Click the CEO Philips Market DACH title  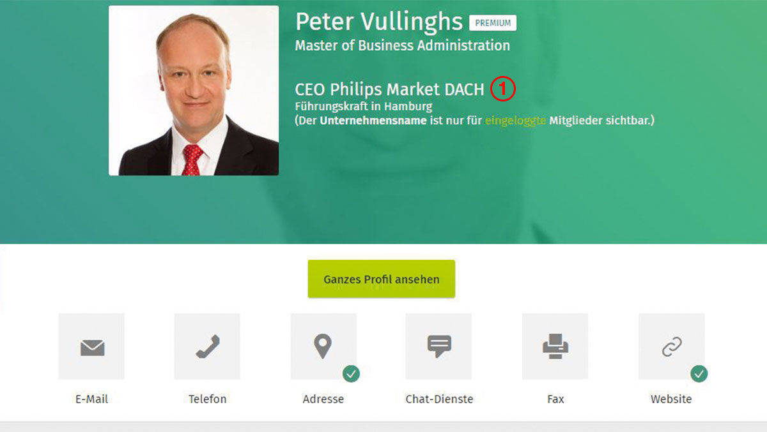pos(390,90)
